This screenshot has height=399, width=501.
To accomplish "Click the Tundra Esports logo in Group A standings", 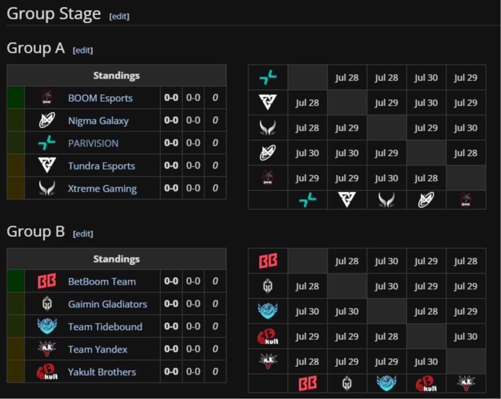I will click(x=47, y=166).
